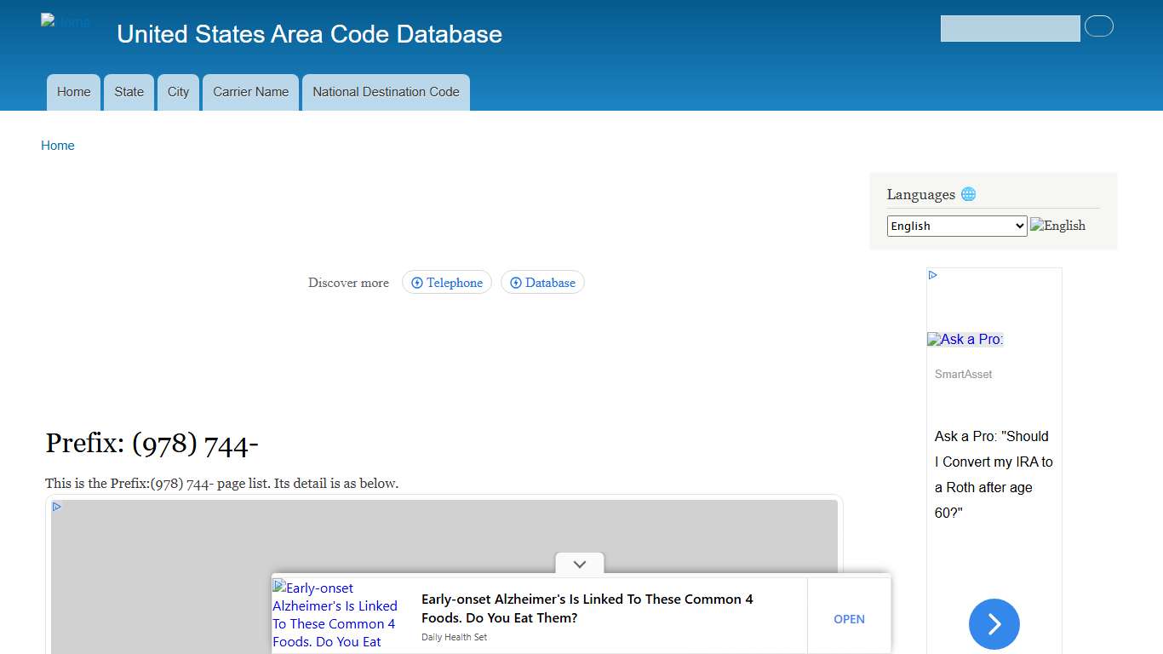Expand the ad with the down chevron
The height and width of the screenshot is (654, 1163).
point(579,564)
